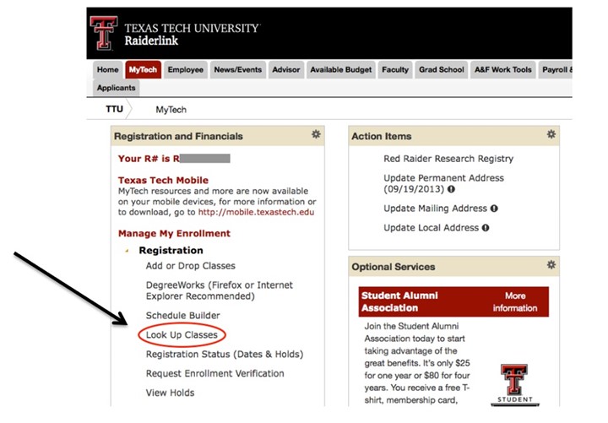The image size is (608, 423).
Task: Open the News/Events tab
Action: 237,70
